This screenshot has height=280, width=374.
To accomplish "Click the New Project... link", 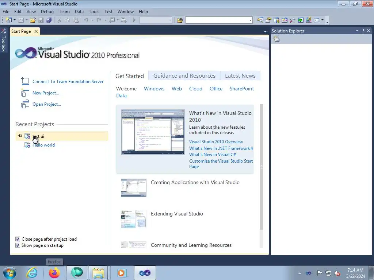I will click(46, 93).
